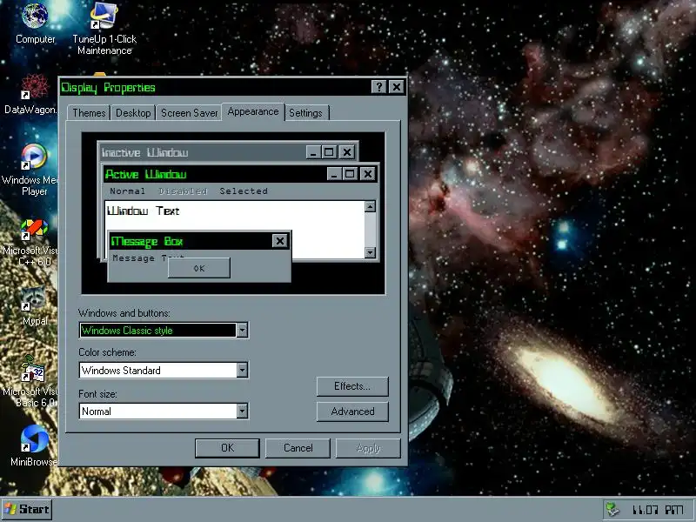Click Selected in the preview menu
696x522 pixels.
click(244, 191)
